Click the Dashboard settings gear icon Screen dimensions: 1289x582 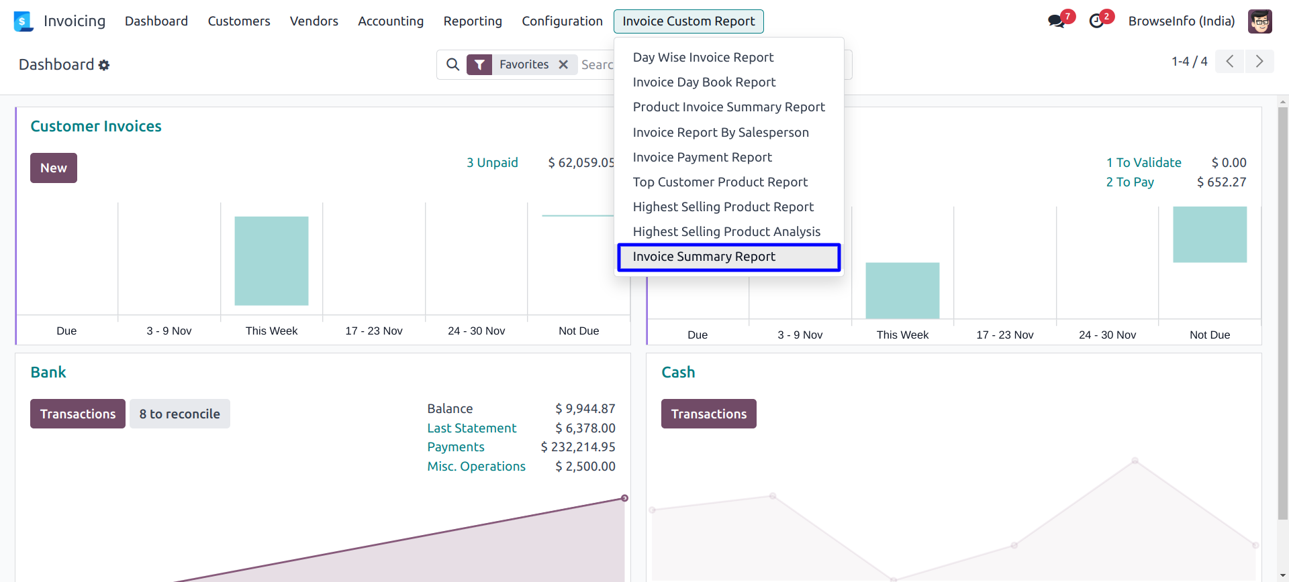pos(104,65)
